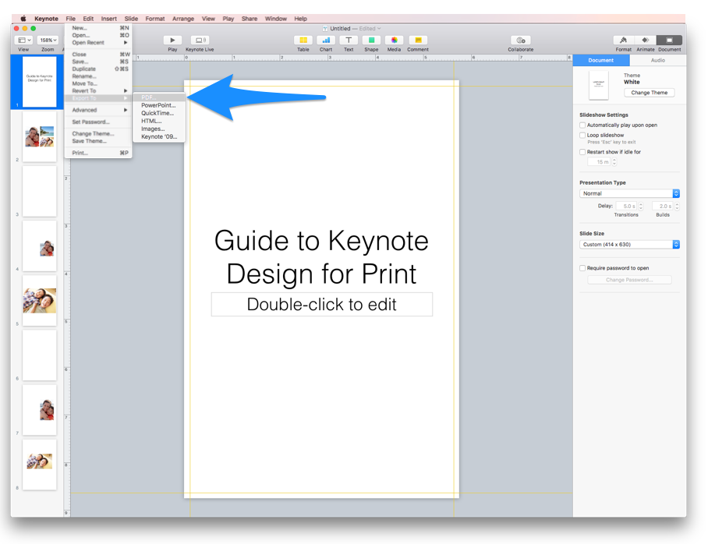This screenshot has height=544, width=708.
Task: Select the Document tab in inspector
Action: [x=601, y=60]
